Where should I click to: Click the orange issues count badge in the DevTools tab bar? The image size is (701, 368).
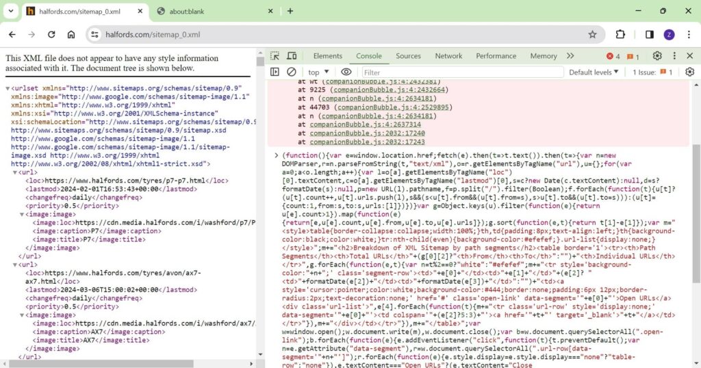(x=633, y=56)
